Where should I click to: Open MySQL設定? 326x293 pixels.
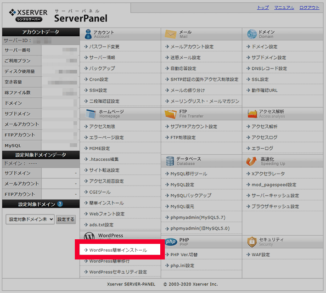[182, 185]
